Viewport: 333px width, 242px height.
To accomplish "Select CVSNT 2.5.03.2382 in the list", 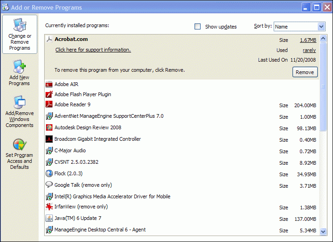I will click(76, 162).
